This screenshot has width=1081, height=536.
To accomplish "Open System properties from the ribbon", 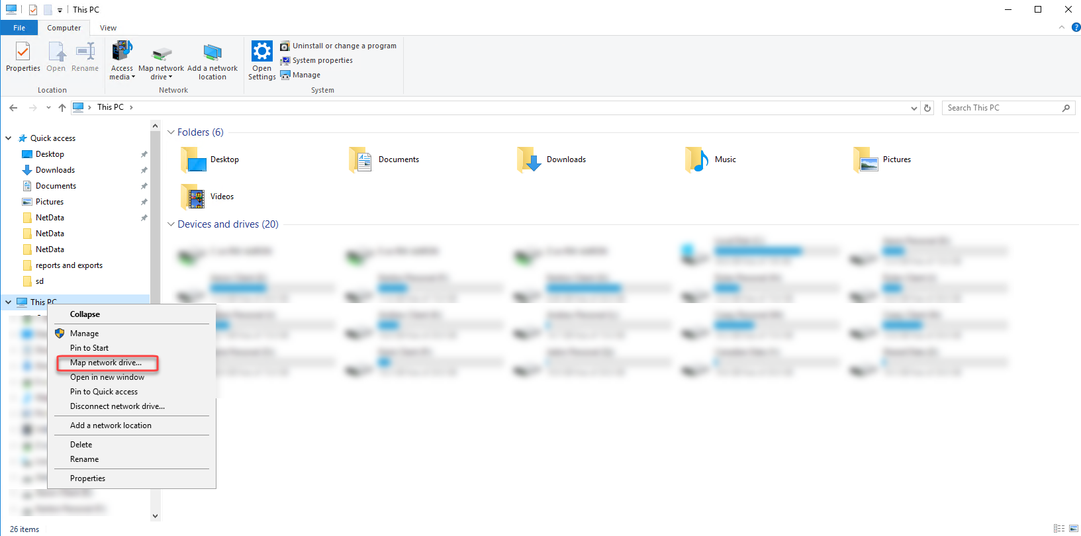I will coord(316,60).
